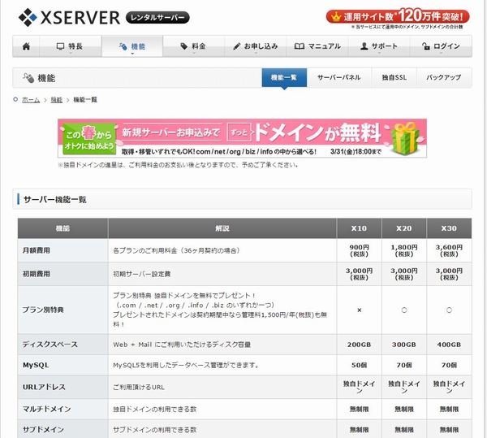Click the padlock icon beside ログイン
This screenshot has width=487, height=438.
pyautogui.click(x=426, y=46)
